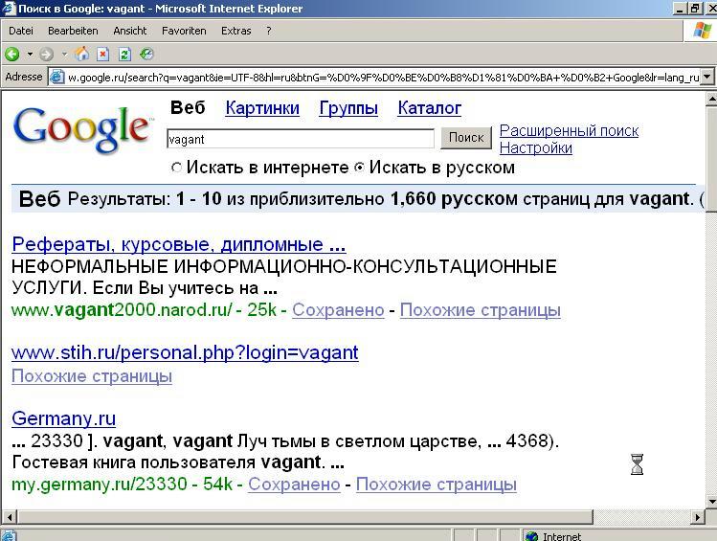Click the horizontal scrollbar right arrow

point(697,517)
